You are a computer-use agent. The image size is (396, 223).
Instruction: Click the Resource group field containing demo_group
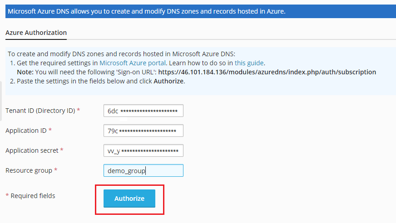[143, 171]
